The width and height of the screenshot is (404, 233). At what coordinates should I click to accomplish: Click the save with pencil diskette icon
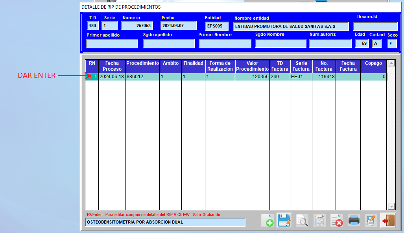tap(284, 220)
